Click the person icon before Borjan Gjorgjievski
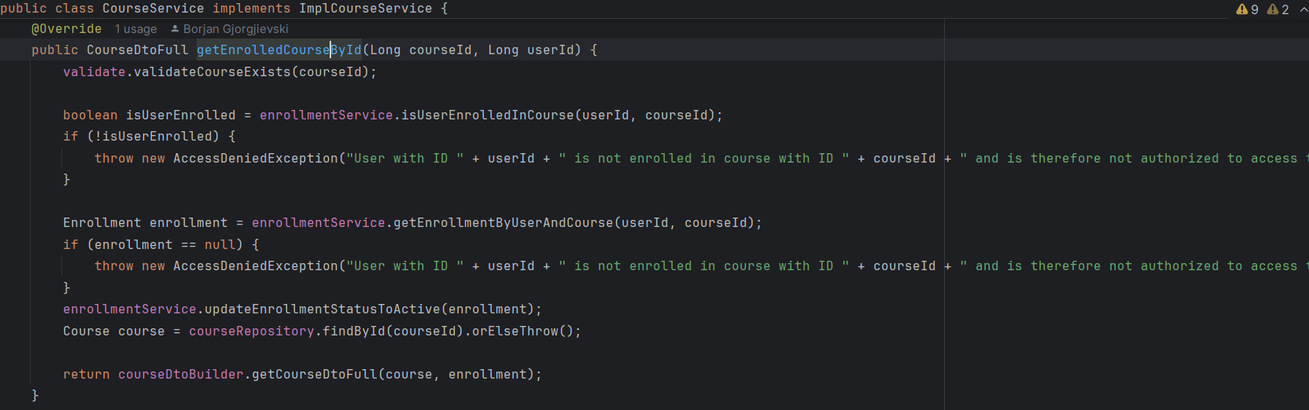The image size is (1309, 410). [x=175, y=29]
